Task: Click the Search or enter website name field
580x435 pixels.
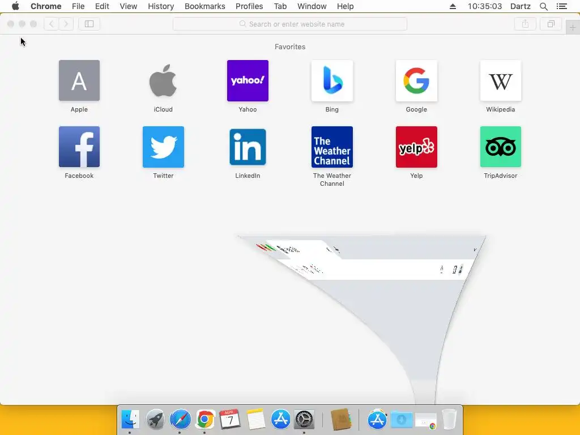Action: [290, 24]
